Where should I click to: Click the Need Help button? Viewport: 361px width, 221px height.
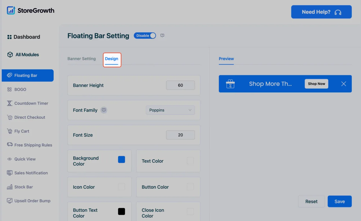[321, 12]
